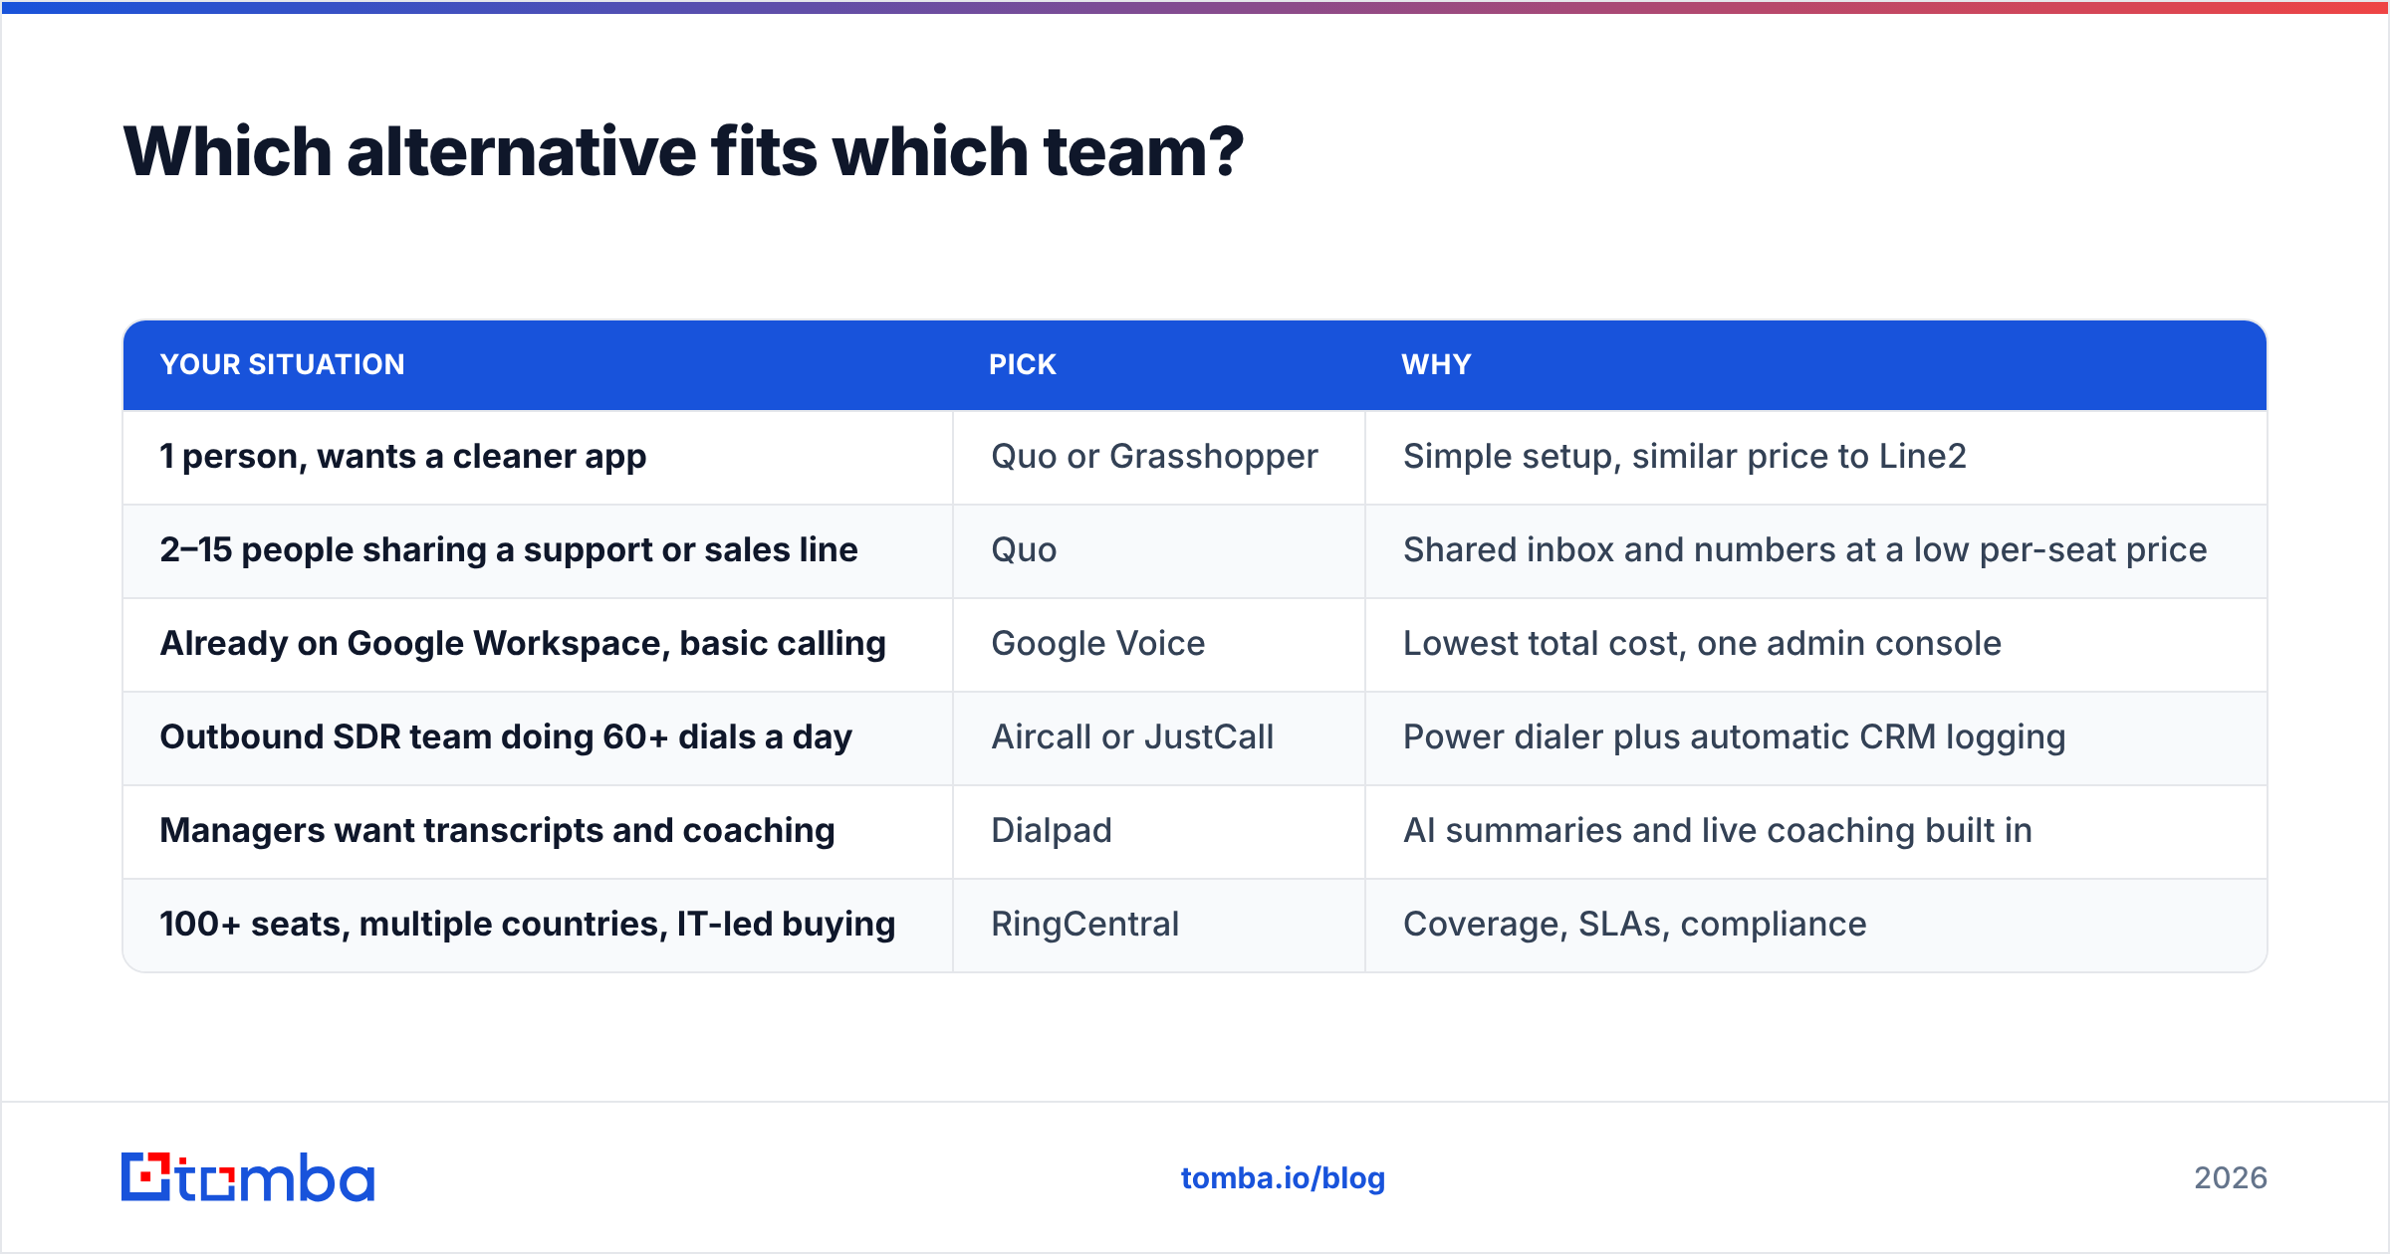Click the '2026' year label

[2231, 1178]
